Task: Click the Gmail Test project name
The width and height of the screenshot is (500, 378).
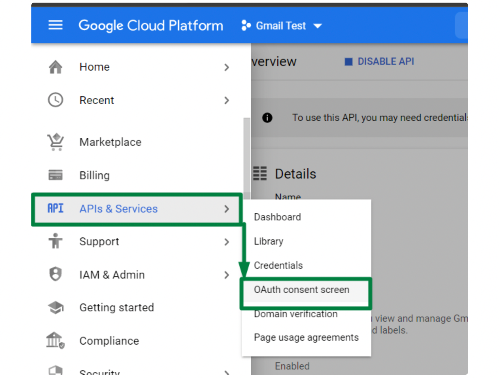Action: [281, 26]
